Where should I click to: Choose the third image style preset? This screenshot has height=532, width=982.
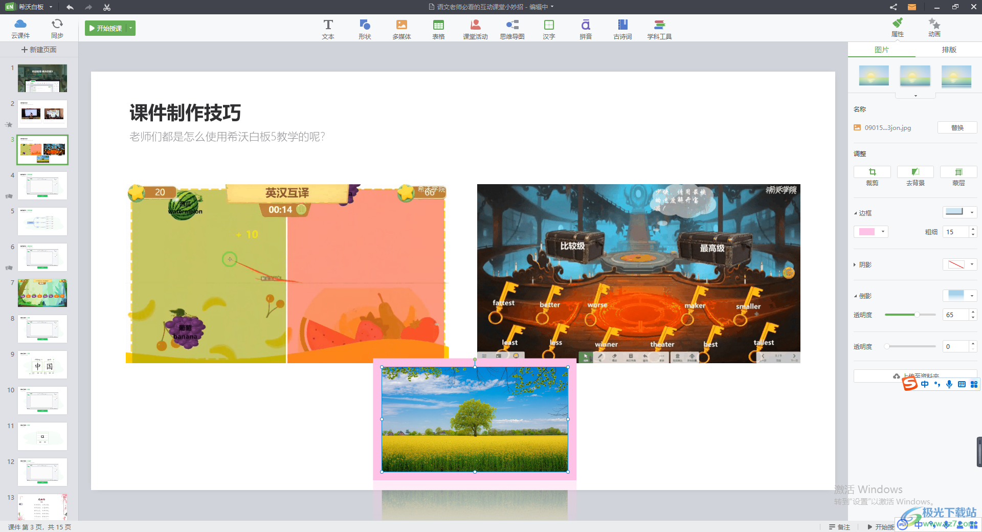point(956,76)
